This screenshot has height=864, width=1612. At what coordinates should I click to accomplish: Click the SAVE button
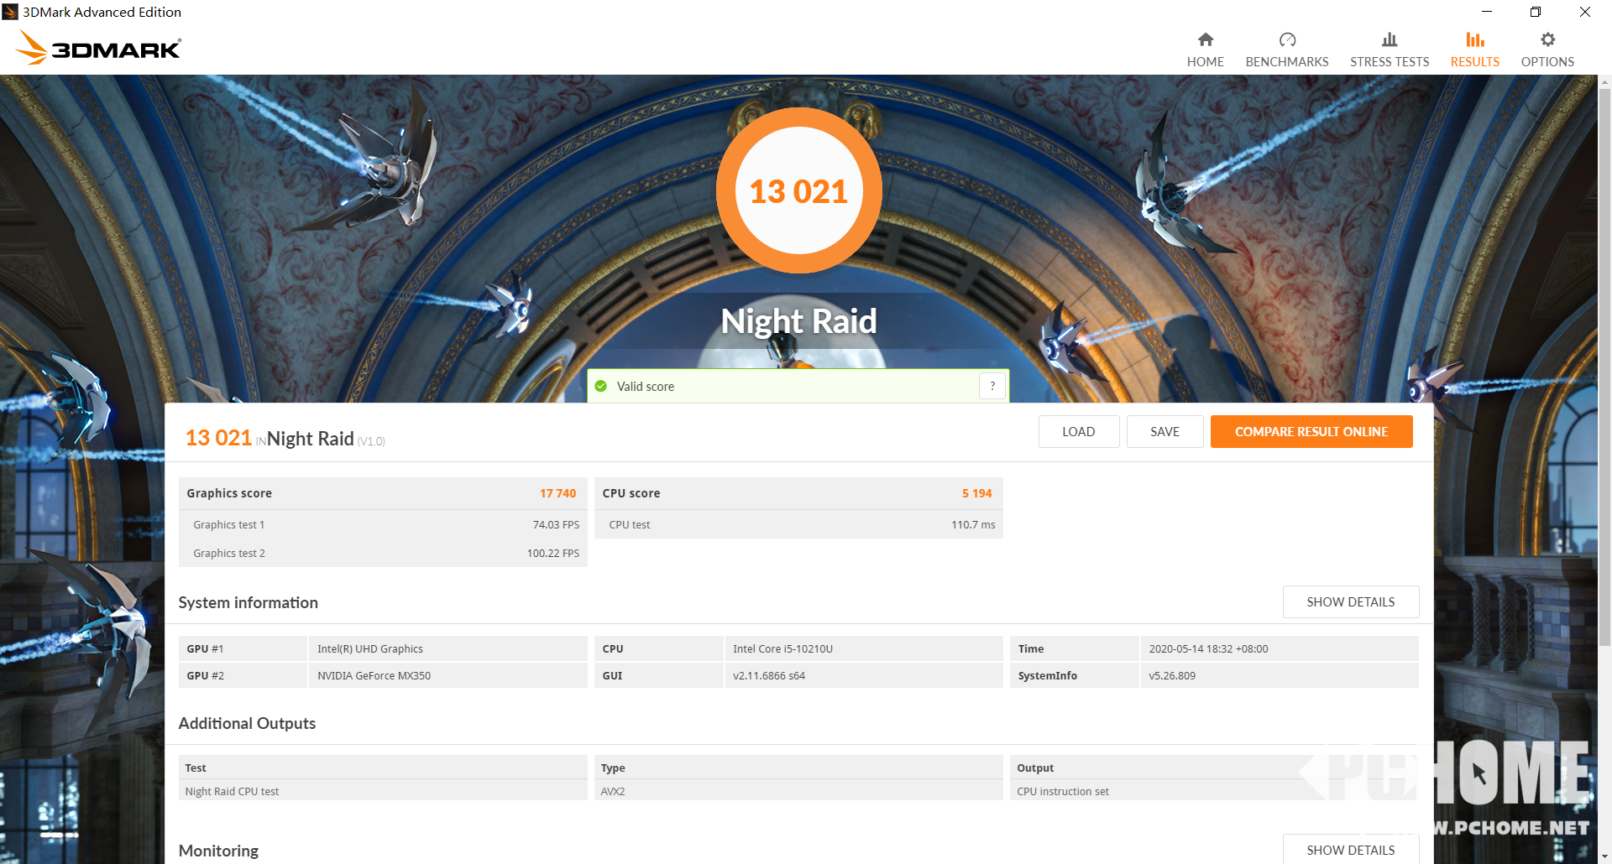coord(1165,432)
